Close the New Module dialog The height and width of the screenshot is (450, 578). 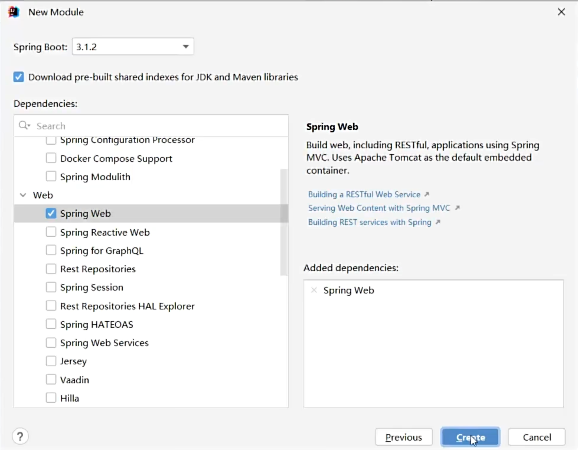[561, 12]
